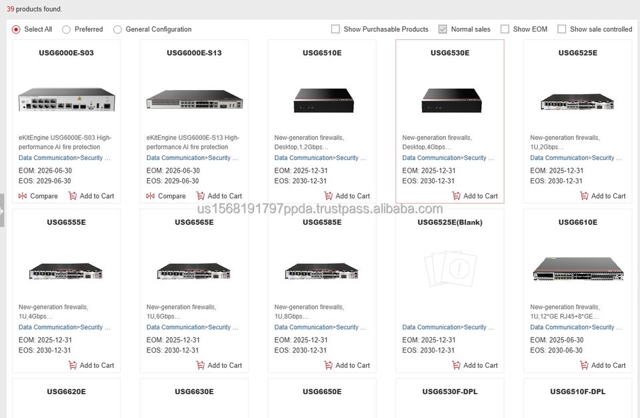View the USG6000E-S03 product image
Viewport: 640px width, 418px height.
(67, 99)
